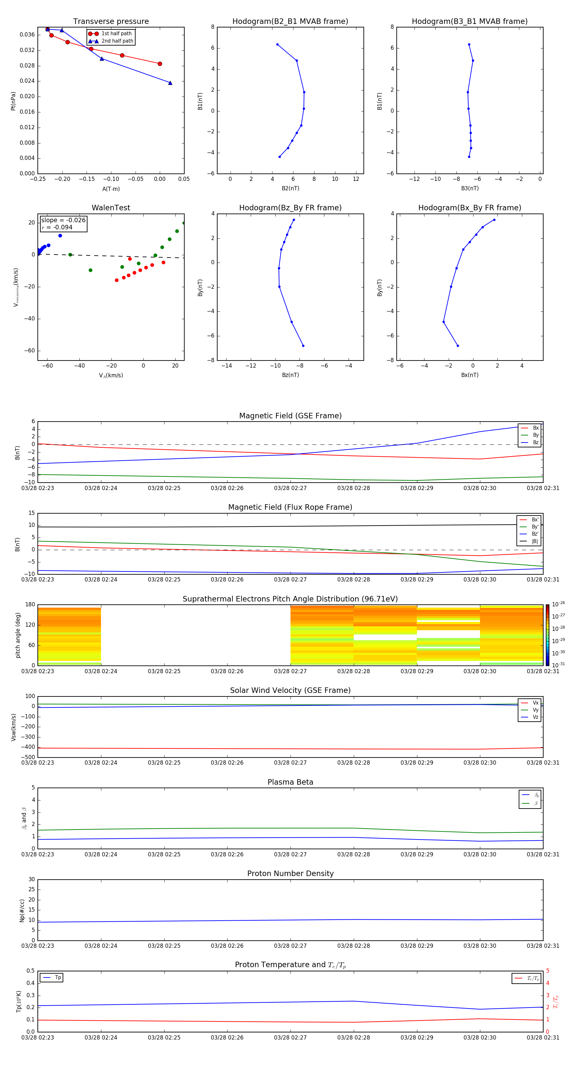The image size is (581, 1066).
Task: Click the 'Proton Temperature and Te/Tp' title
Action: 290,965
